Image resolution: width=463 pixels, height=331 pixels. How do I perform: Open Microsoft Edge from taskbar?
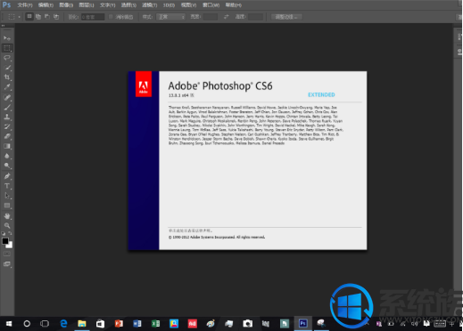pos(63,324)
